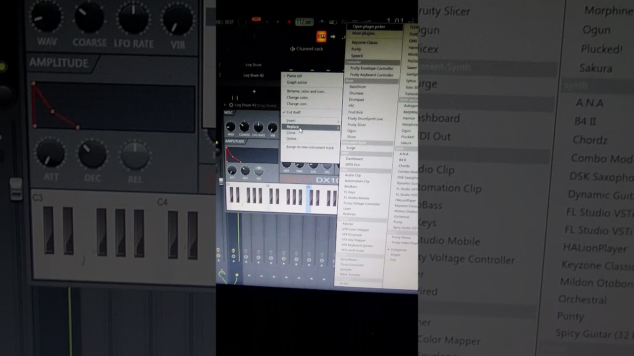Image resolution: width=634 pixels, height=356 pixels.
Task: Select Fruity DrumSynth Live
Action: (x=366, y=119)
